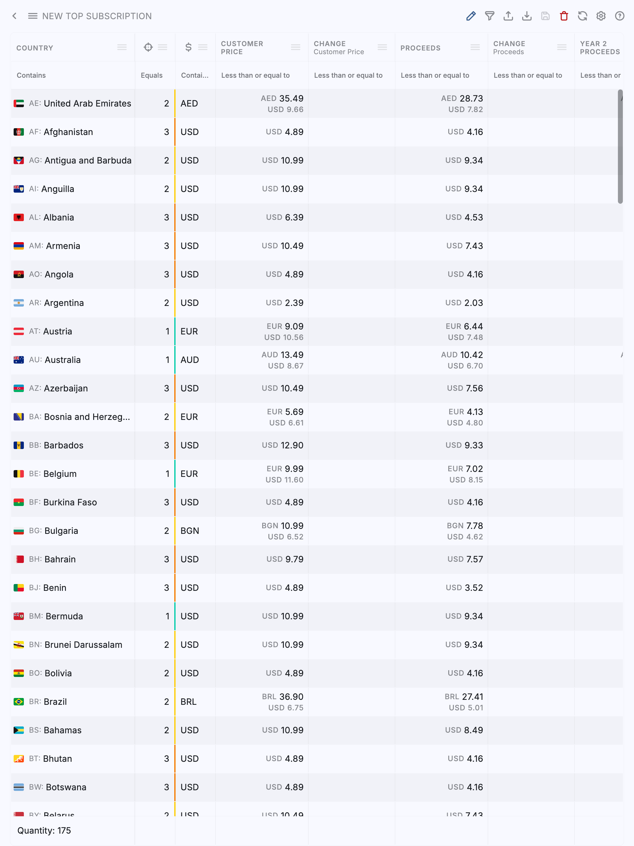Open the settings gear icon
Screen dimensions: 634x846
(601, 16)
